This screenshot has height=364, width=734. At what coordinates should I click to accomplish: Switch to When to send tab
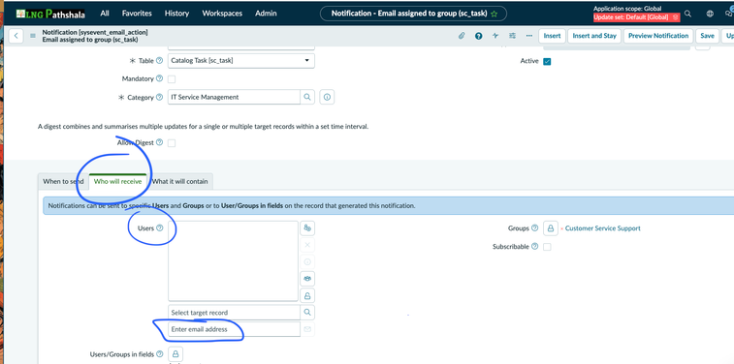tap(63, 181)
